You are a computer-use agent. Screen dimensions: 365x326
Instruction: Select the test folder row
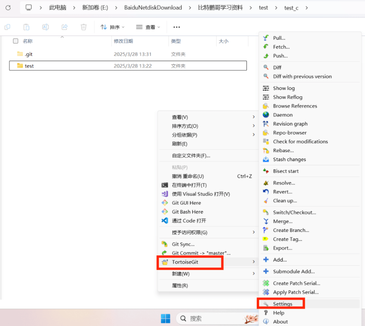click(128, 66)
